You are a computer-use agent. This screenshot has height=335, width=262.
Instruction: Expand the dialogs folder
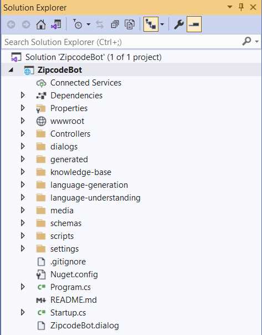click(23, 146)
